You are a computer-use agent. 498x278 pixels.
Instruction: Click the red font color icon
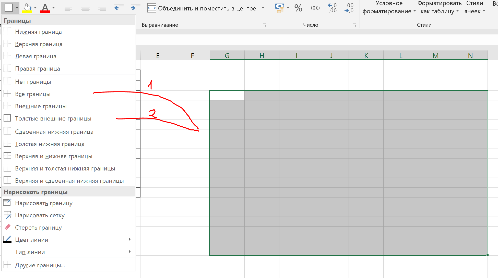pos(45,8)
